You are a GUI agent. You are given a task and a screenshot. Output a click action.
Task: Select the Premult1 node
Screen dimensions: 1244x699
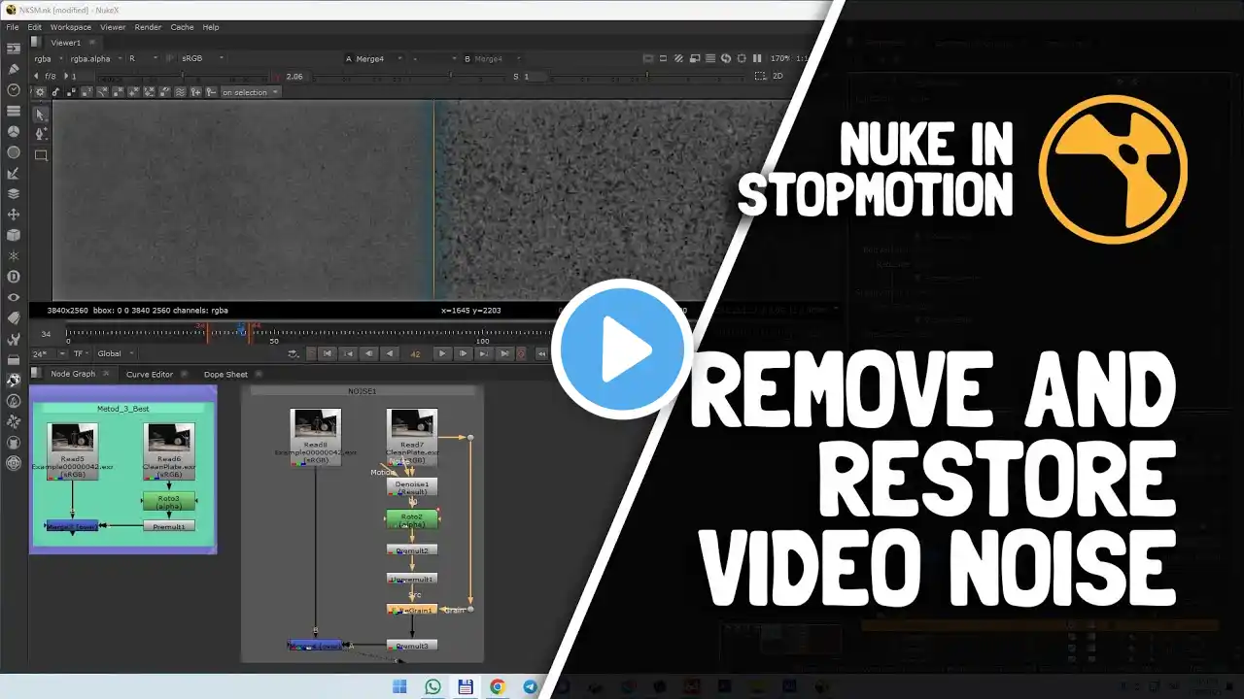coord(169,525)
